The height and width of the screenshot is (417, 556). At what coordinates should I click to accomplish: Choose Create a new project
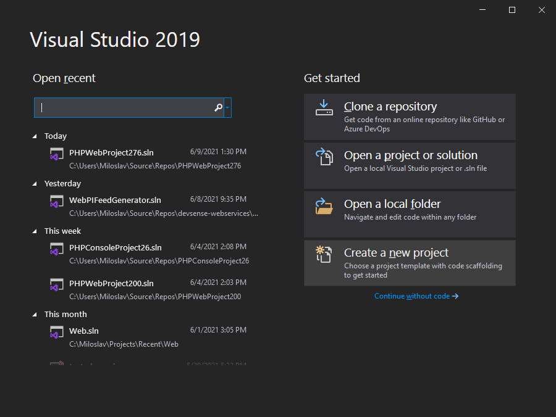pos(410,263)
